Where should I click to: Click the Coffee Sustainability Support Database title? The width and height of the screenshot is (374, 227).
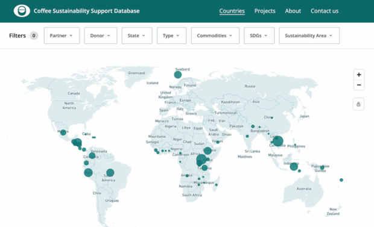(87, 11)
